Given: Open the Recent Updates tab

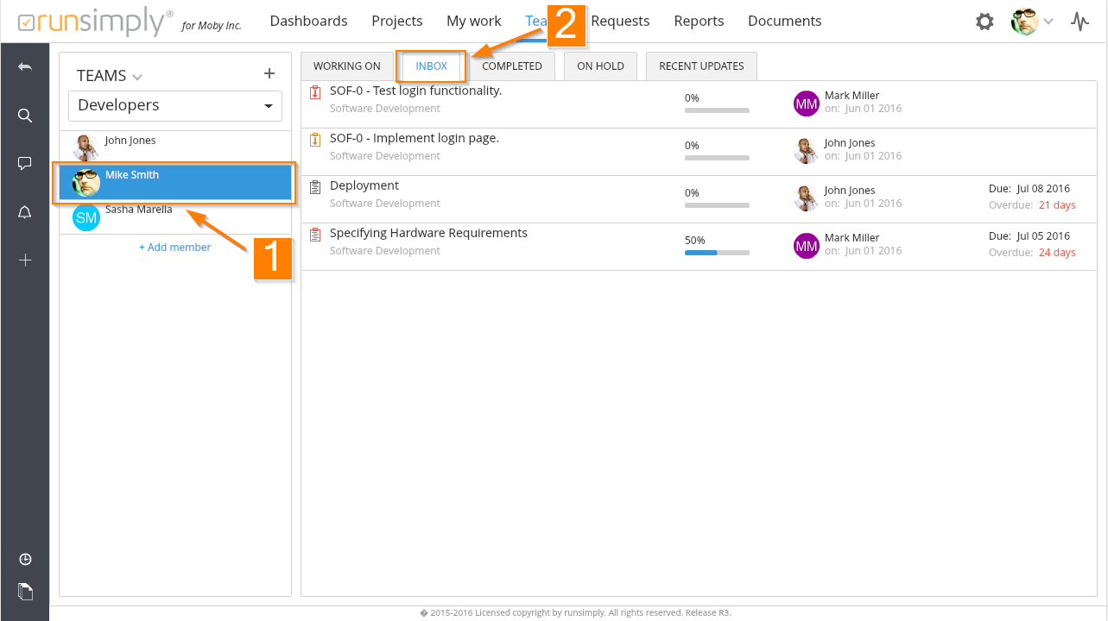Looking at the screenshot, I should click(700, 66).
